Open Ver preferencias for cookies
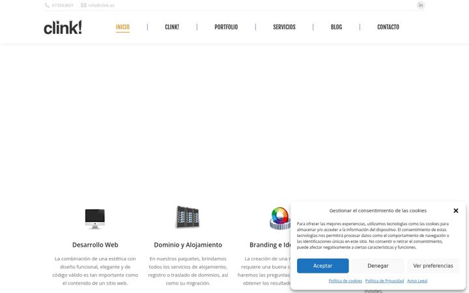 [433, 266]
